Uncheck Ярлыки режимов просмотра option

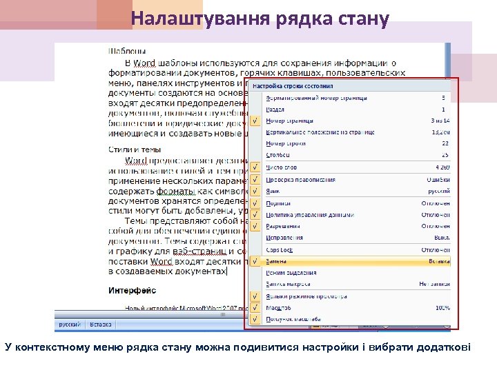click(x=350, y=296)
